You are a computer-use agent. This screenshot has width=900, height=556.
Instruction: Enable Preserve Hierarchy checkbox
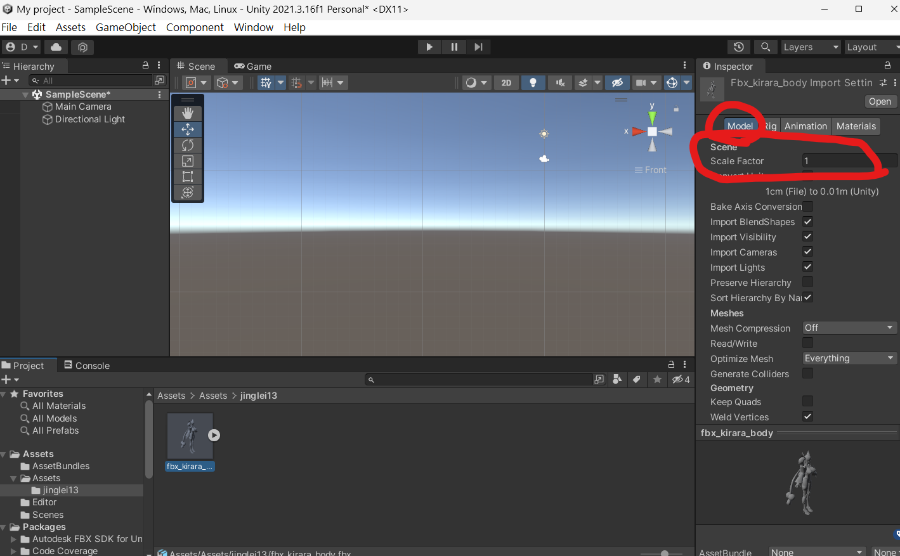807,282
